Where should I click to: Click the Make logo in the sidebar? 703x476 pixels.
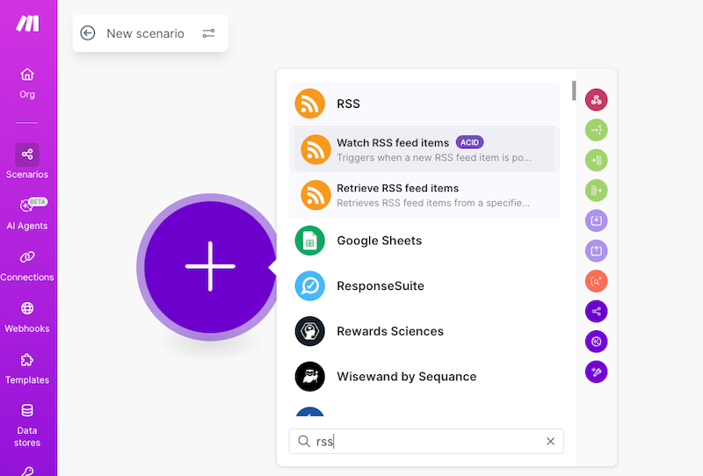coord(27,24)
